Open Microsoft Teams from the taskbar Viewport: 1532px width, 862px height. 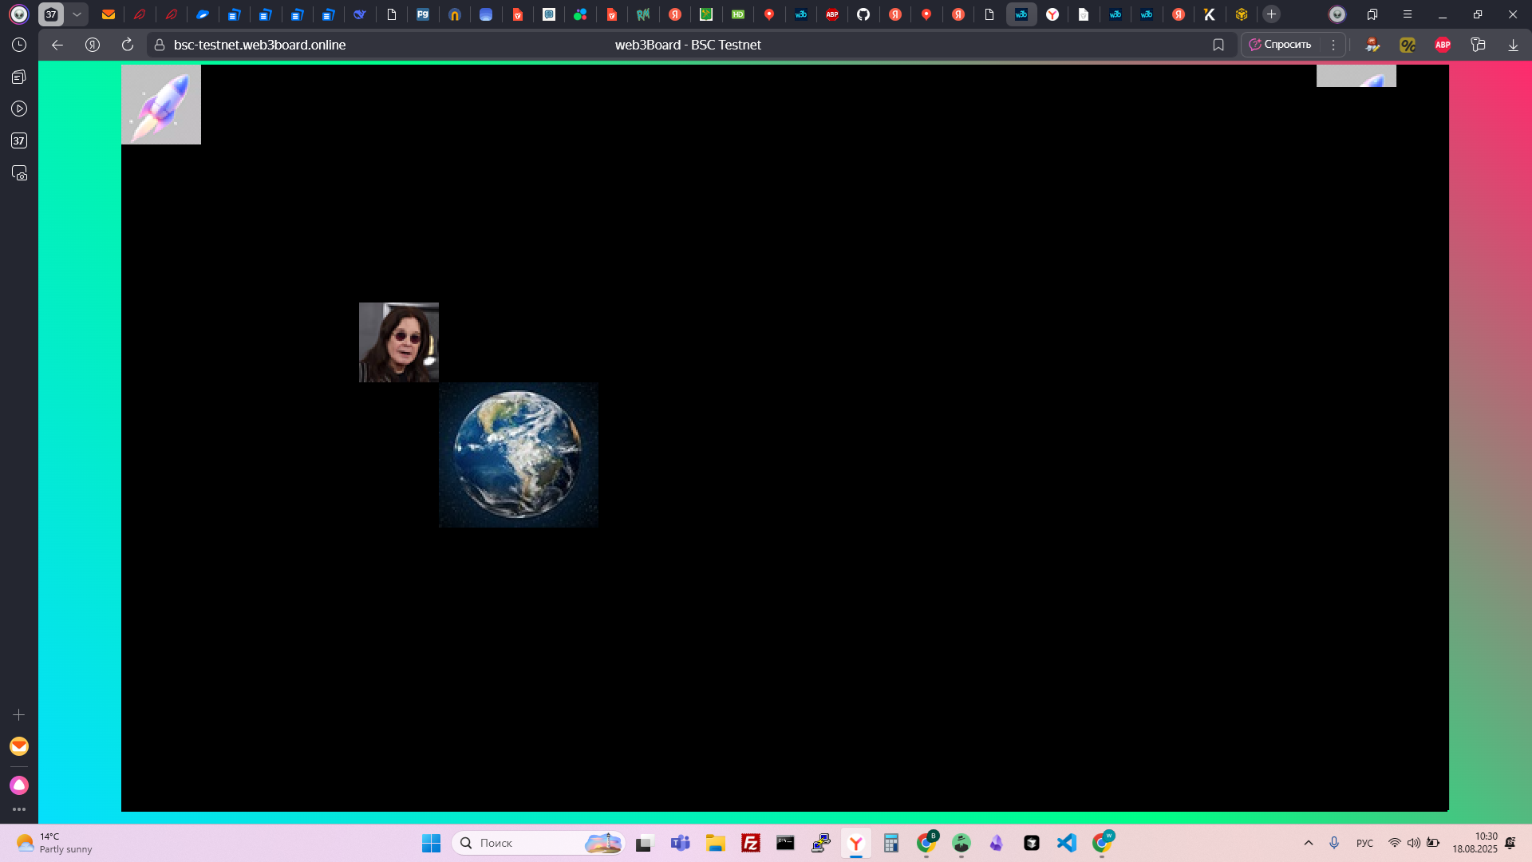681,843
